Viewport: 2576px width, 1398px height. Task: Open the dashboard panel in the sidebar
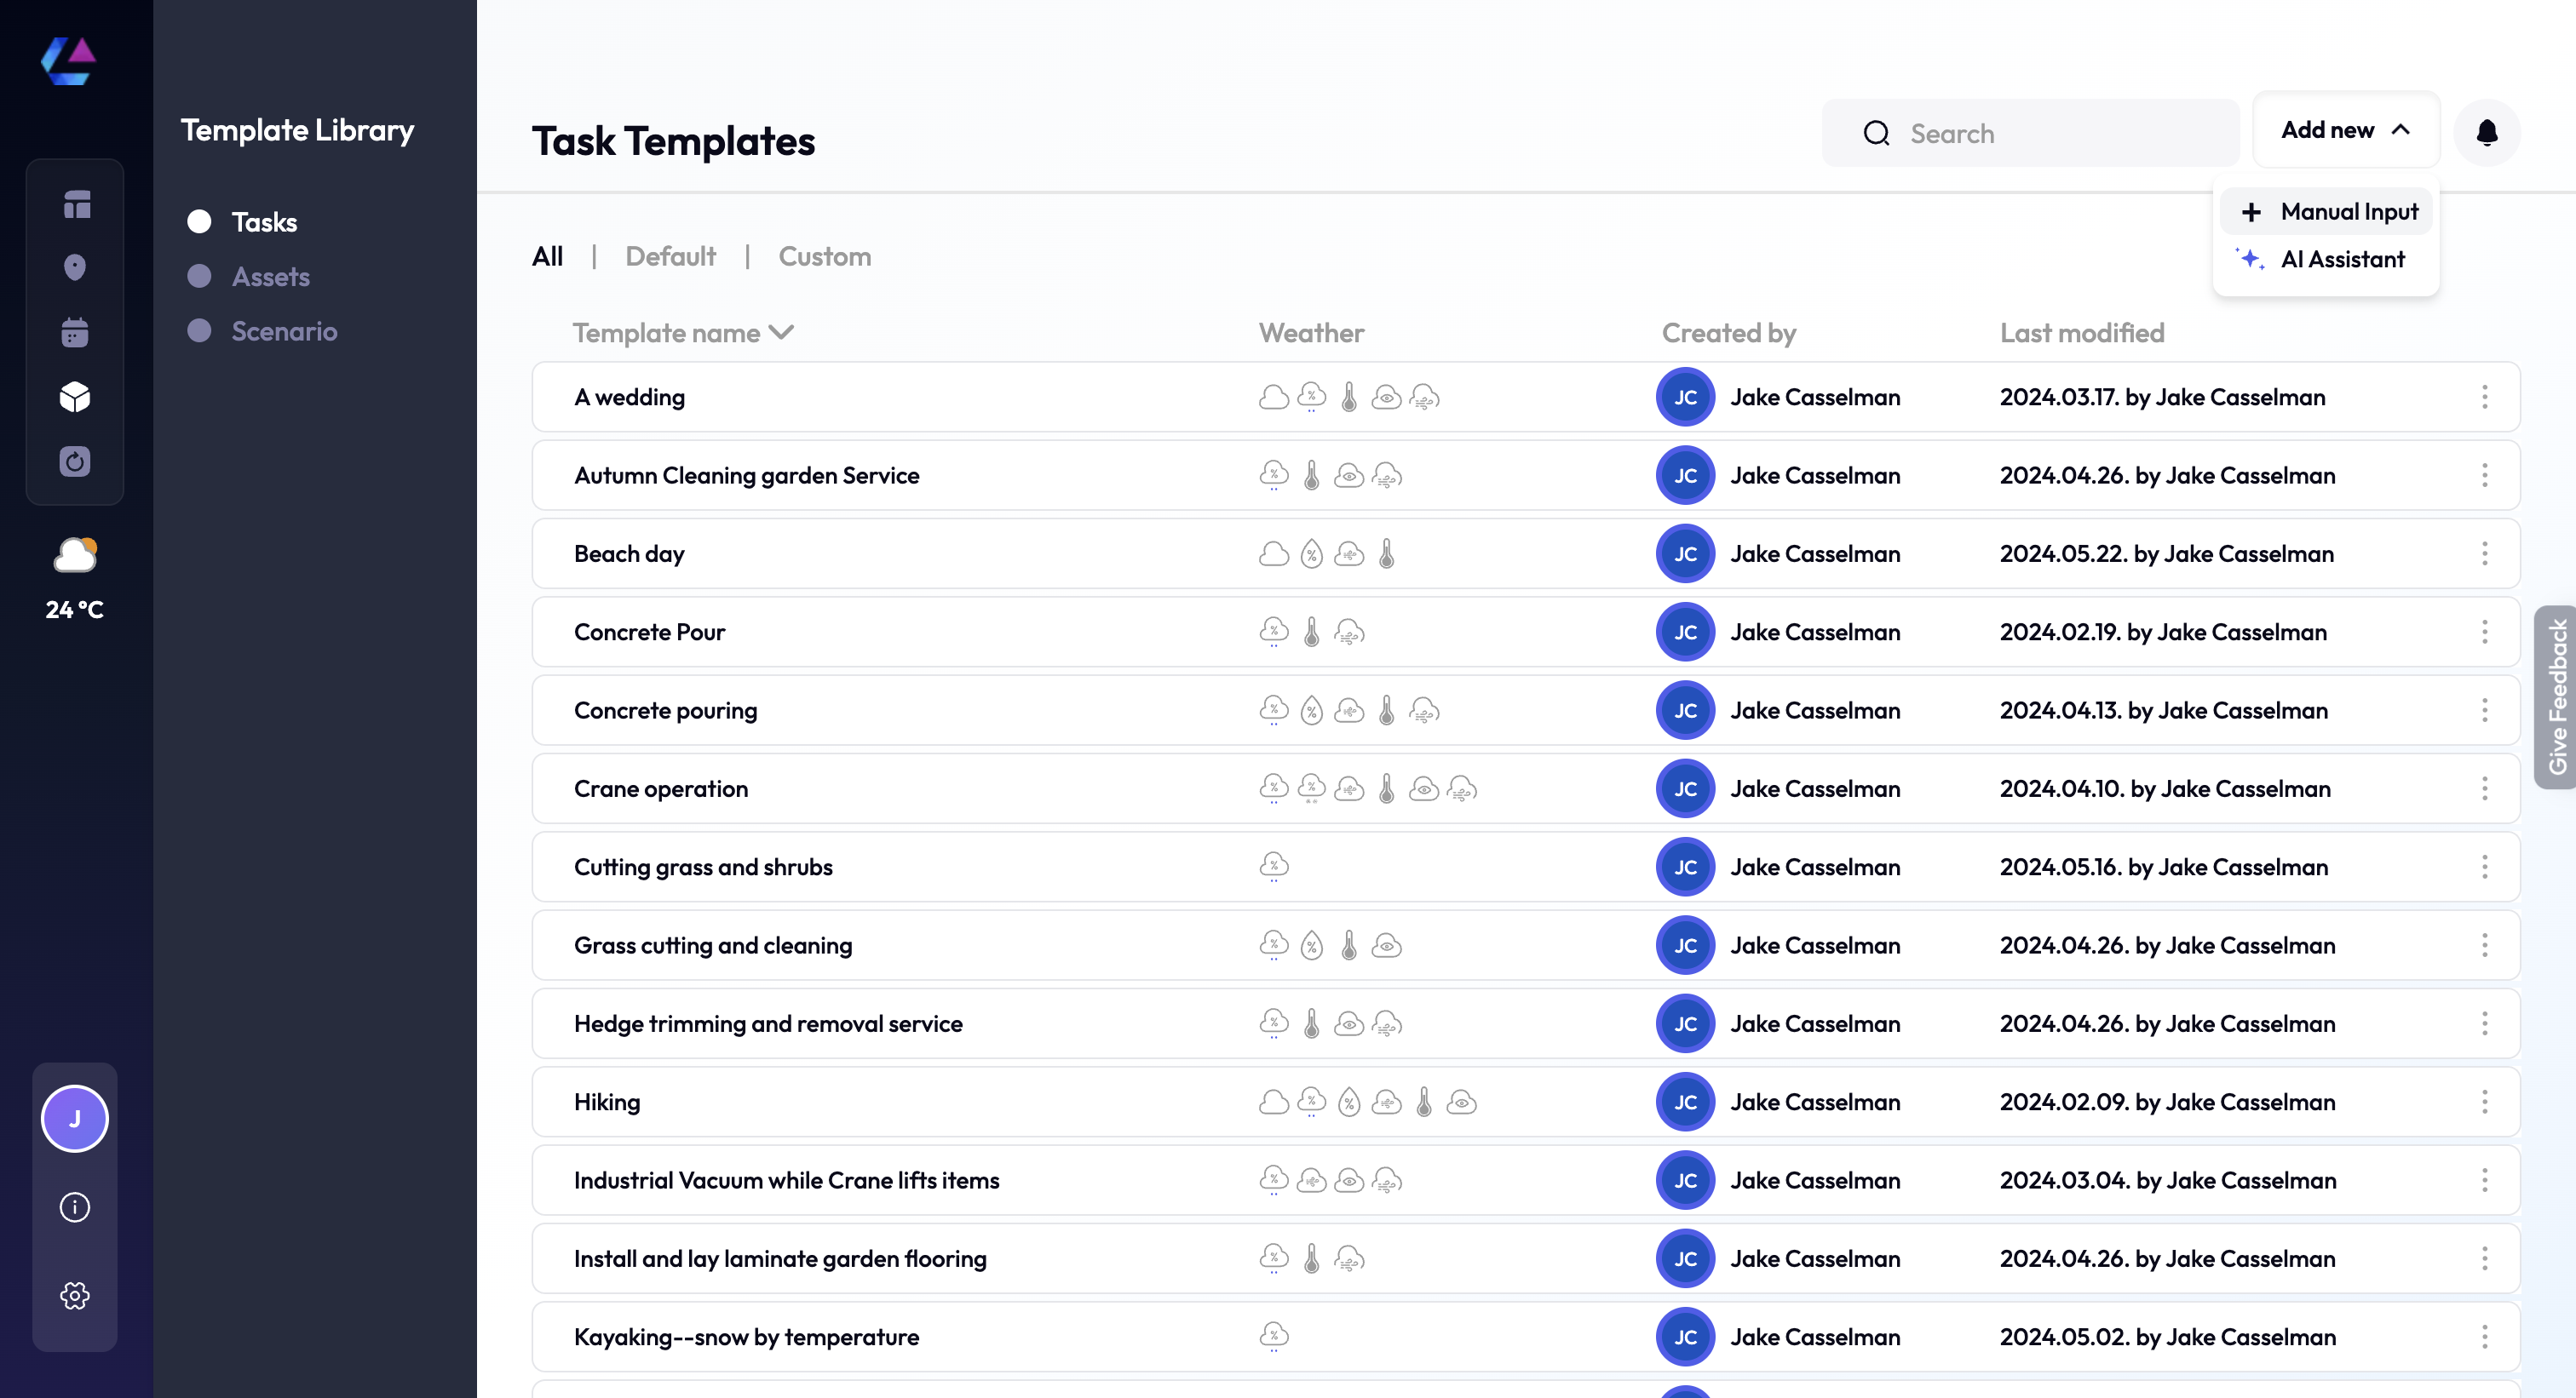(x=75, y=203)
